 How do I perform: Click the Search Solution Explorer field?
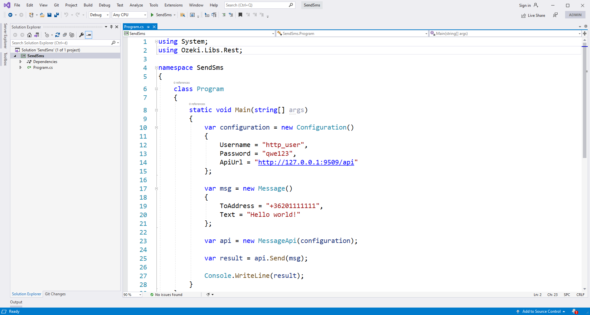[61, 43]
